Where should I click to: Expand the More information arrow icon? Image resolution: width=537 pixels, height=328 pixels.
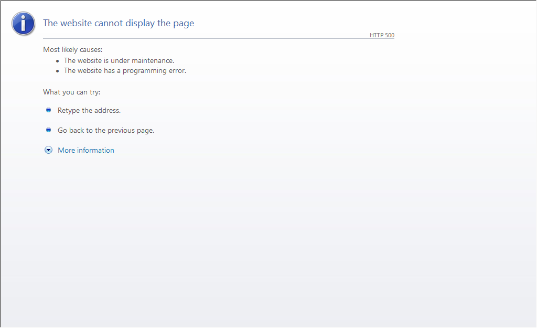(48, 150)
